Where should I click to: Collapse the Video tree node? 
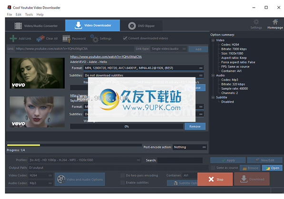[213, 40]
